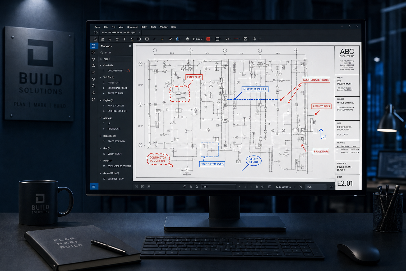Select the orange Pen tool
This screenshot has width=406, height=271.
point(162,39)
